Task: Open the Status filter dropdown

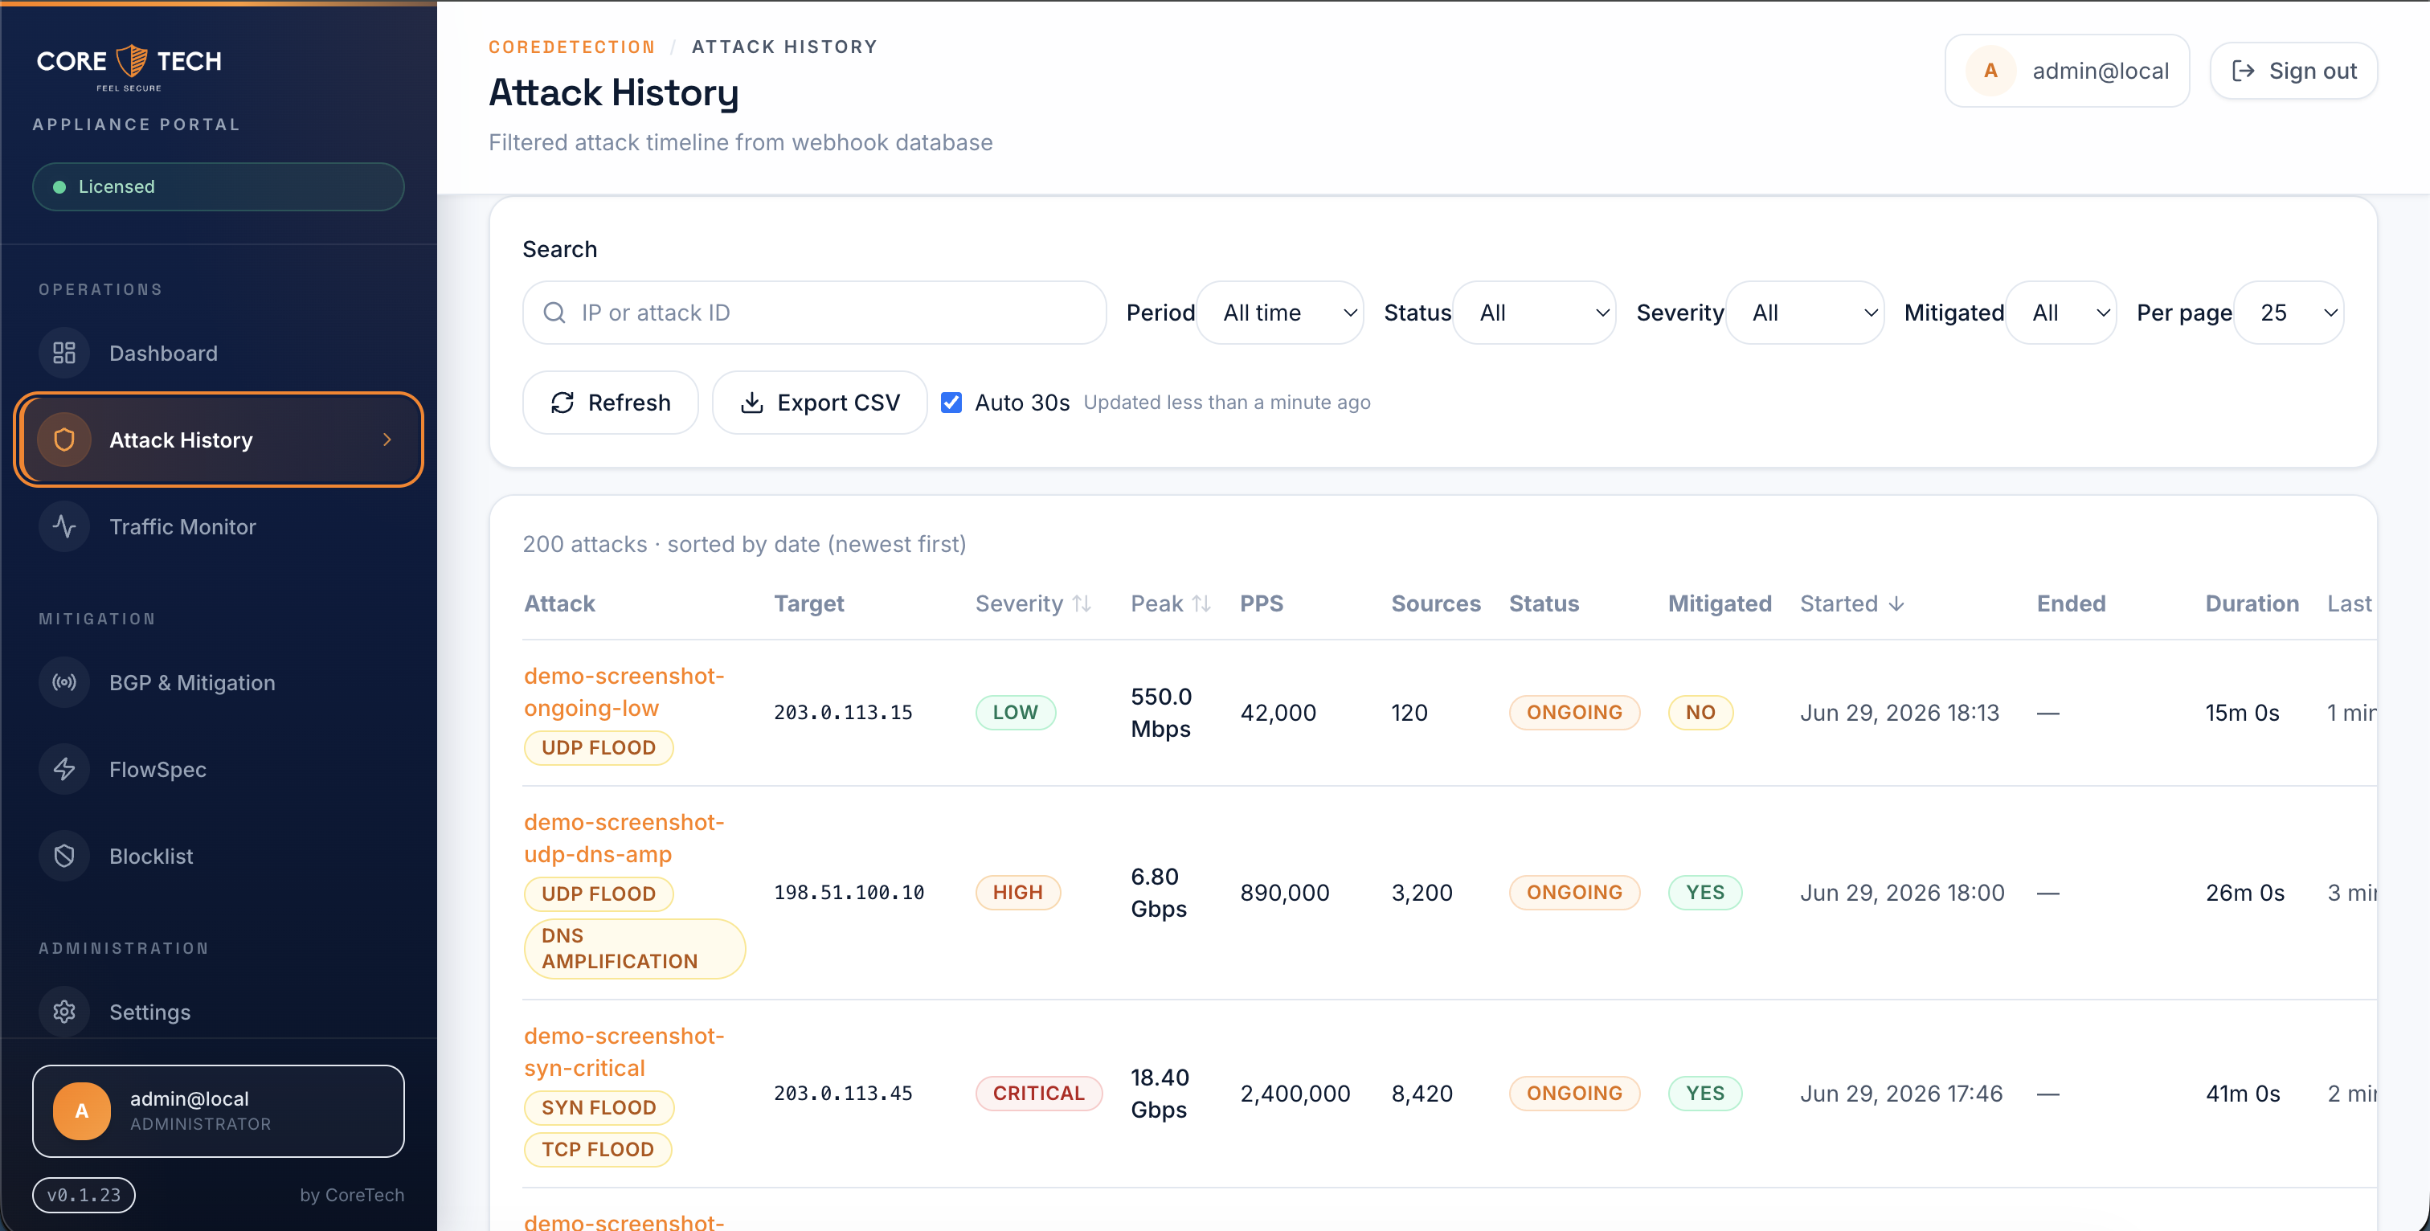Action: [x=1534, y=313]
